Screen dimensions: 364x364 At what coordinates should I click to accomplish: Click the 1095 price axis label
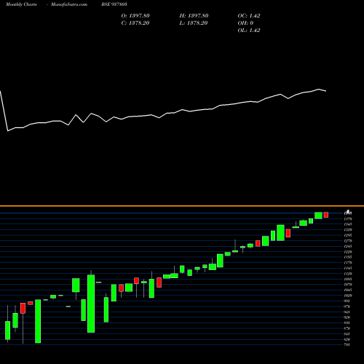coord(348,279)
